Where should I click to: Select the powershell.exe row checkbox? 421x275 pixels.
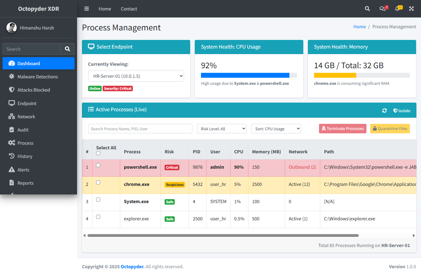[x=98, y=165]
